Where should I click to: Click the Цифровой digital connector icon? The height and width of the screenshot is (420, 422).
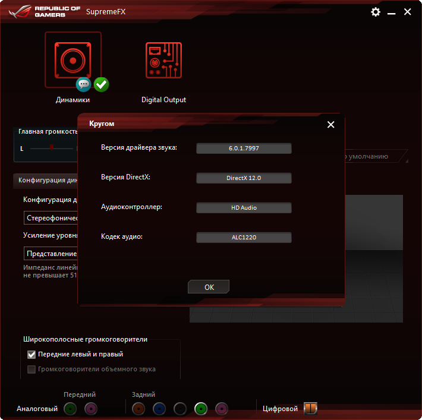(x=310, y=408)
